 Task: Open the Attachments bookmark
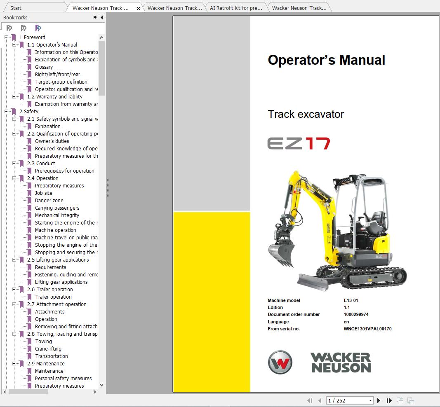tap(49, 312)
